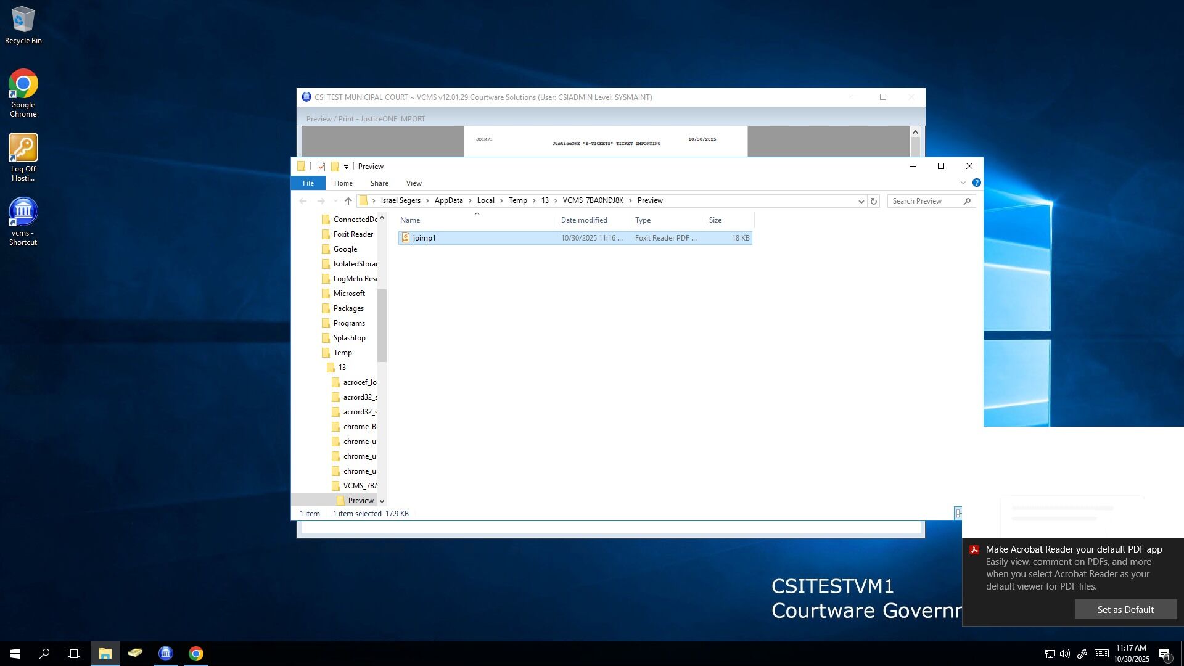Click the VCMS courthouse taskbar icon

tap(165, 654)
